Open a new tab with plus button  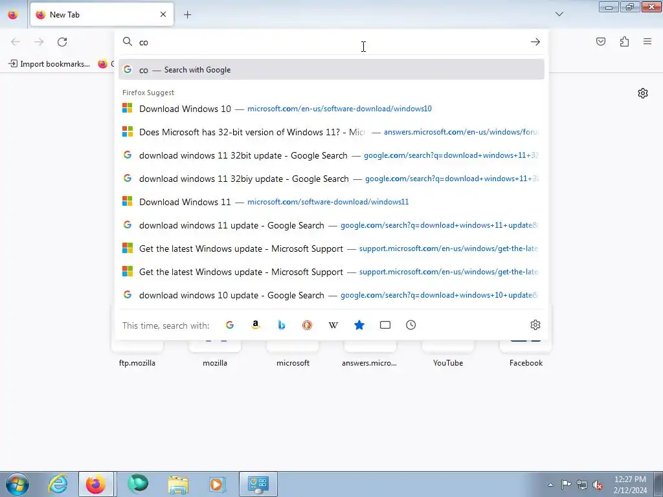187,15
